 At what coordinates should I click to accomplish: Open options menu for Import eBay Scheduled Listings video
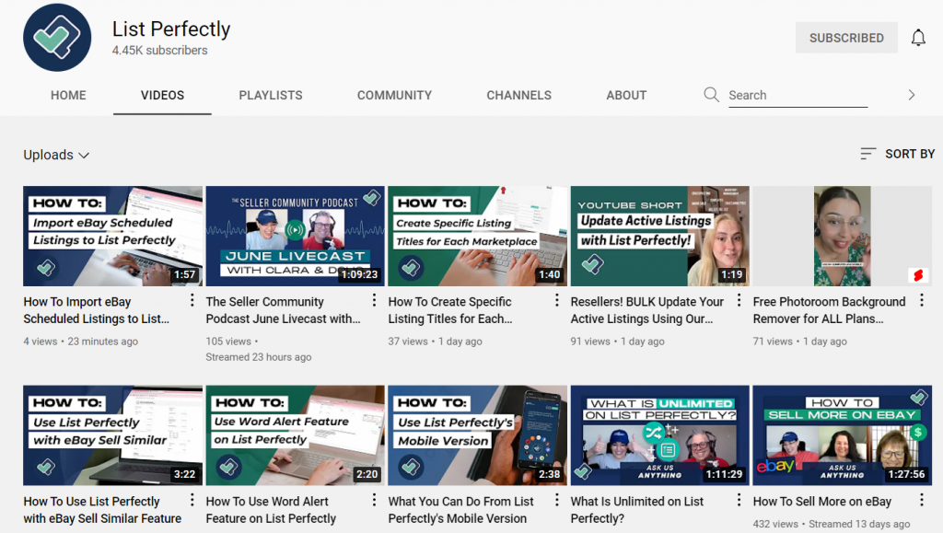192,300
